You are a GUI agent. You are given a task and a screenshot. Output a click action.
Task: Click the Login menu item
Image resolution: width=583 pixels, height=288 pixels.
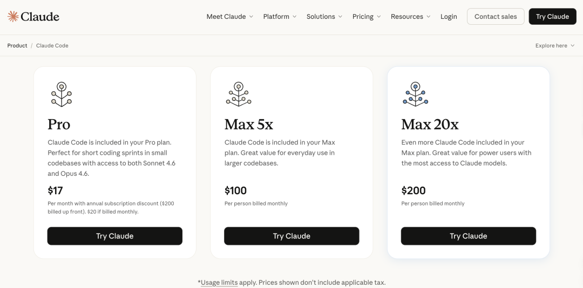tap(449, 17)
